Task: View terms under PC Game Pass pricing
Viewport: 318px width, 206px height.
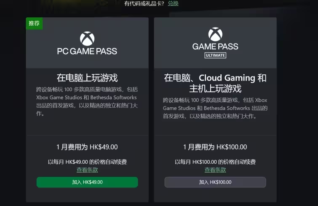Action: point(87,170)
